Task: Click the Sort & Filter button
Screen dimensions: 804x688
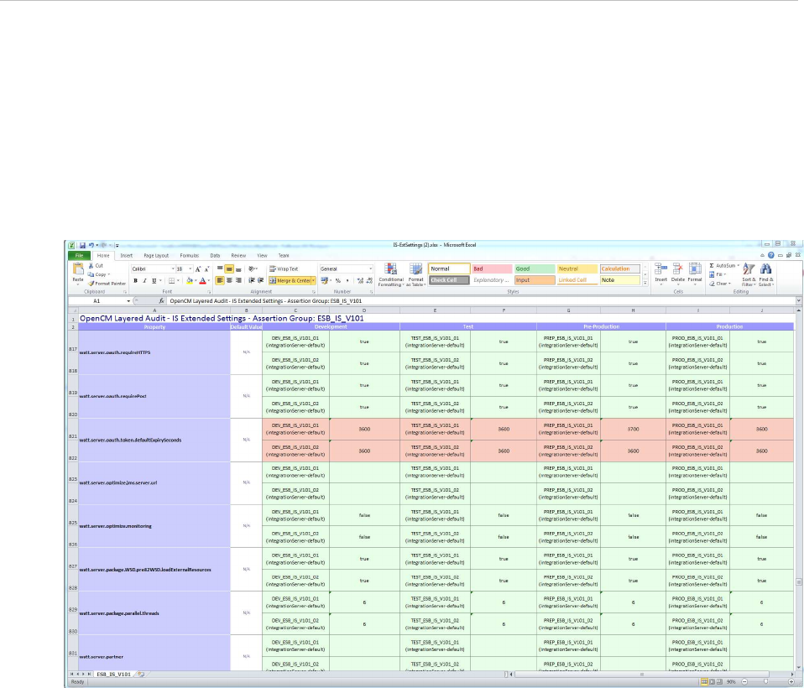Action: click(749, 275)
